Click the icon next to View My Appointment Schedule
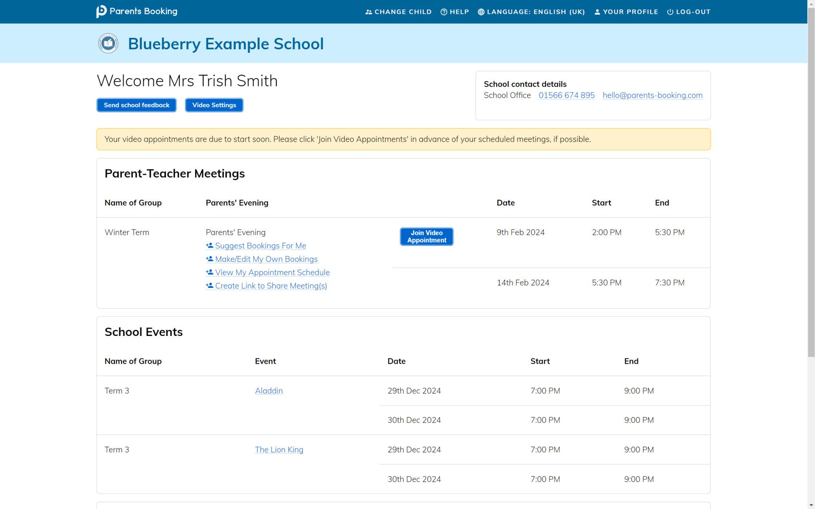Image resolution: width=815 pixels, height=509 pixels. (x=209, y=272)
